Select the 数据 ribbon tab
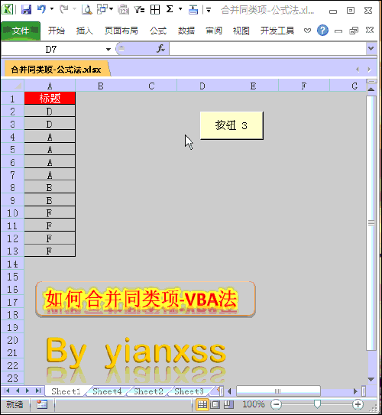Screen dimensions: 382x415 [186, 31]
